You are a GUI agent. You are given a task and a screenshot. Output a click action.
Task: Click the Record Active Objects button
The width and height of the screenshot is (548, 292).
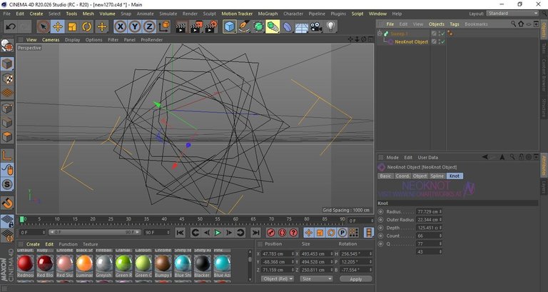(271, 233)
